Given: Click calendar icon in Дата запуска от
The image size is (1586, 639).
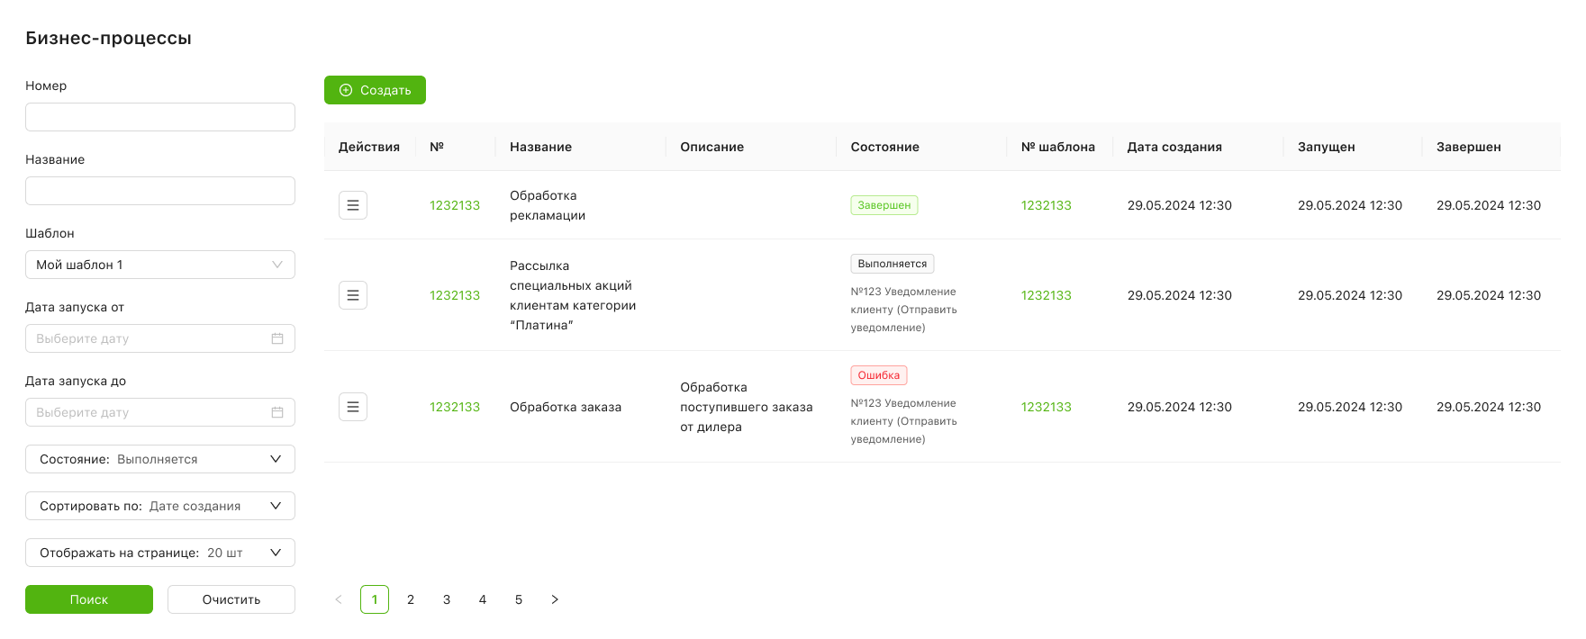Looking at the screenshot, I should pyautogui.click(x=277, y=338).
